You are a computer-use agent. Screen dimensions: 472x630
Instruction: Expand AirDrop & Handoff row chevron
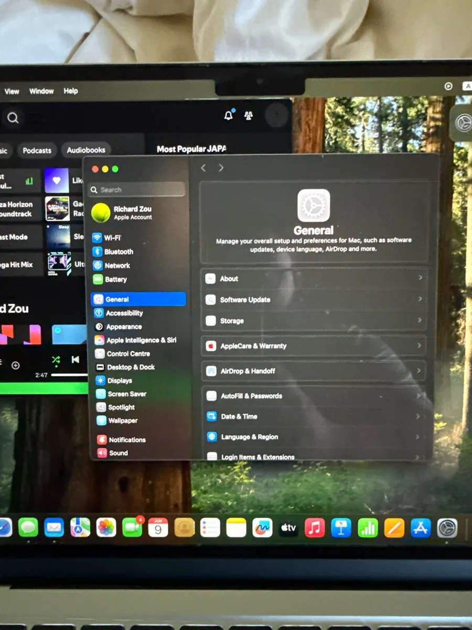tap(419, 371)
